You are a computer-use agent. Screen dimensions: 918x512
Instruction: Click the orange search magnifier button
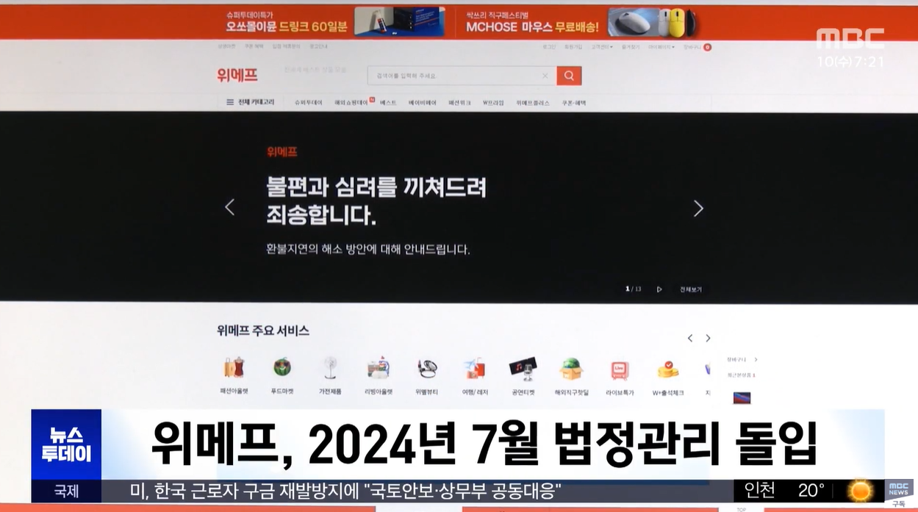pos(569,76)
